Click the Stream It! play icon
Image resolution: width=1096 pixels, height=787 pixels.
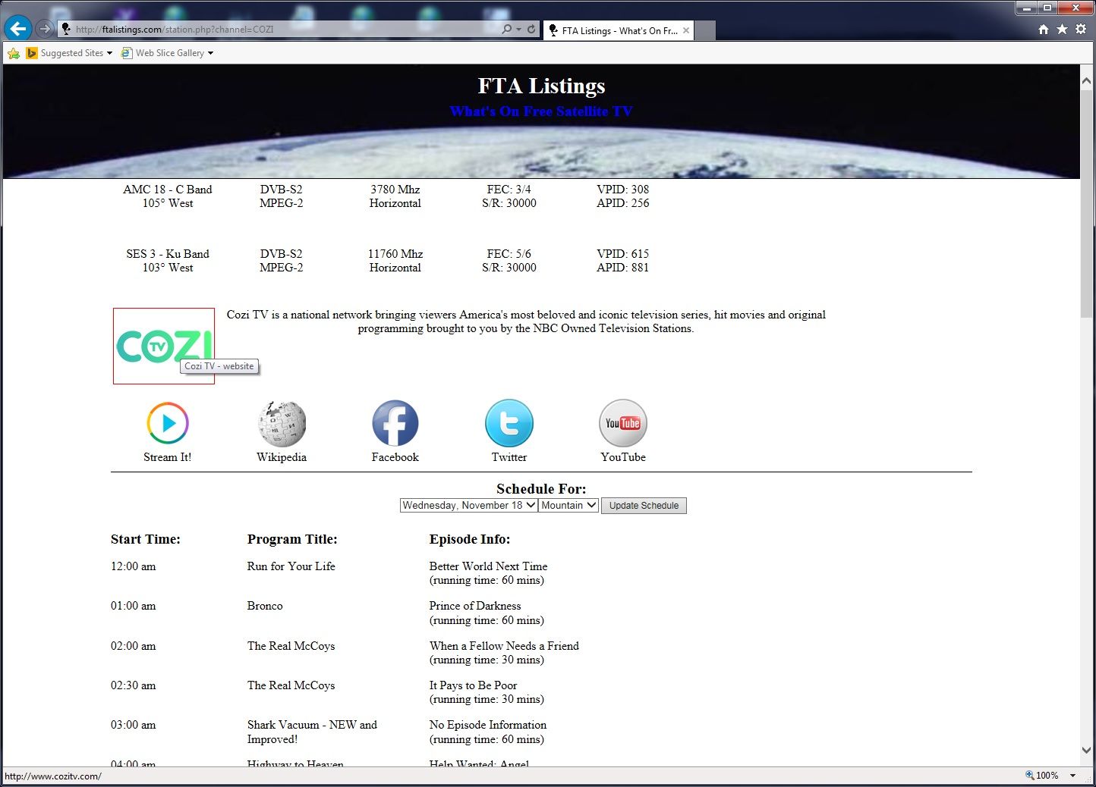tap(168, 423)
